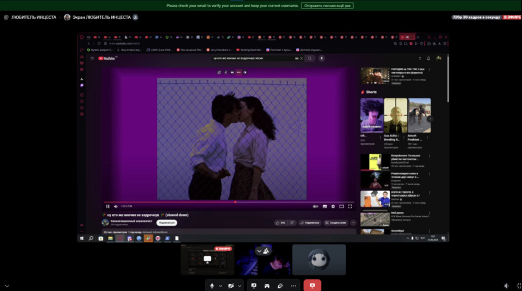The image size is (522, 291).
Task: Open YouTube player settings gear
Action: 333,206
